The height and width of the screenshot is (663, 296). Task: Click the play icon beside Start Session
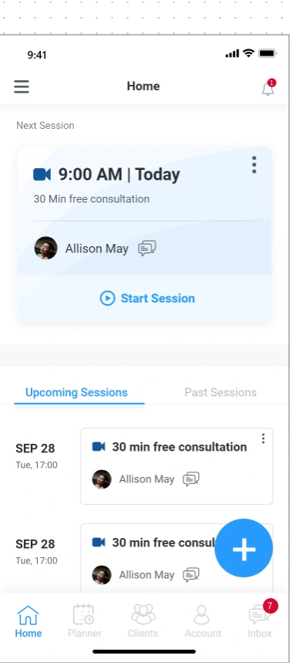coord(107,298)
